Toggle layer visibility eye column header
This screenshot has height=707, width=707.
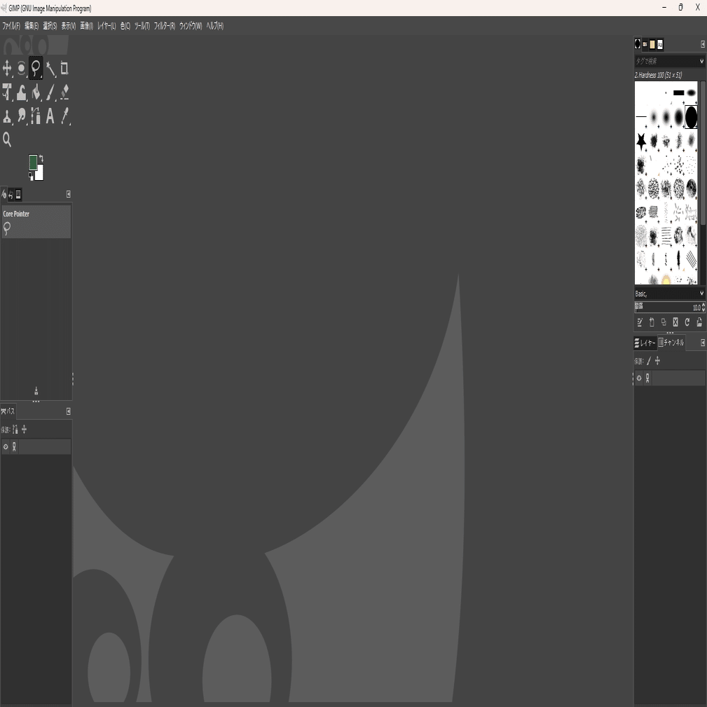pyautogui.click(x=639, y=378)
